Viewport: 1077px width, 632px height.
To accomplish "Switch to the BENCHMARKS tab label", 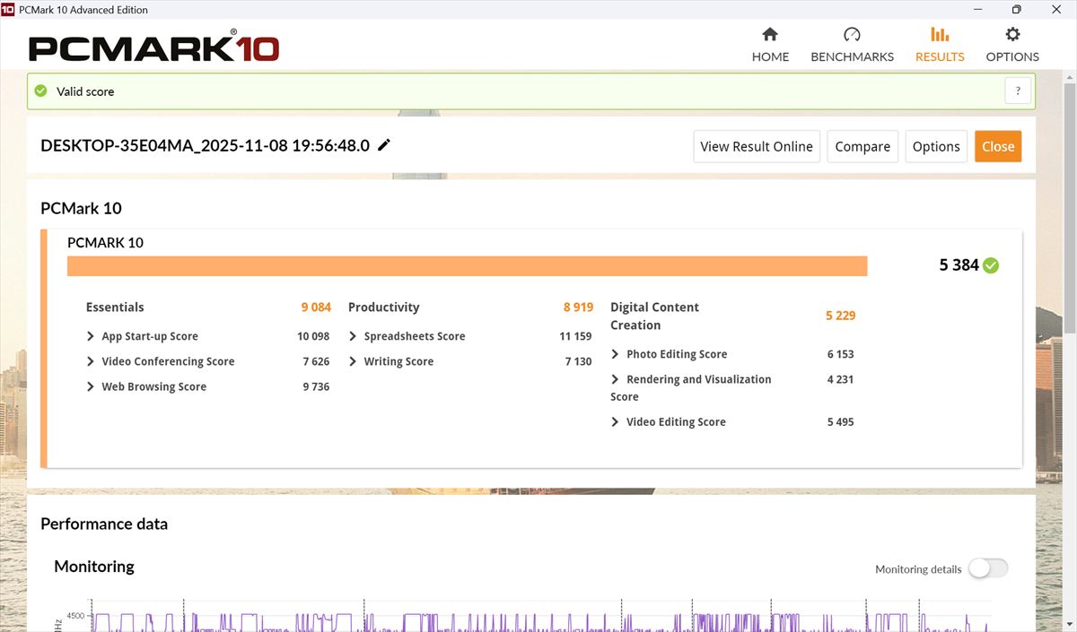I will tap(852, 56).
